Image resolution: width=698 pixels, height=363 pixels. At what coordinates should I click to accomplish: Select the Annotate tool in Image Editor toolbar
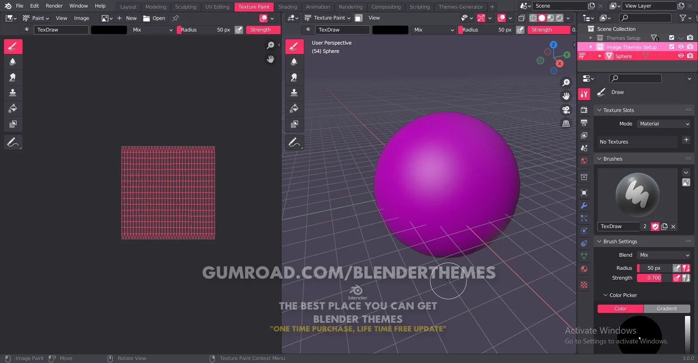(x=13, y=142)
